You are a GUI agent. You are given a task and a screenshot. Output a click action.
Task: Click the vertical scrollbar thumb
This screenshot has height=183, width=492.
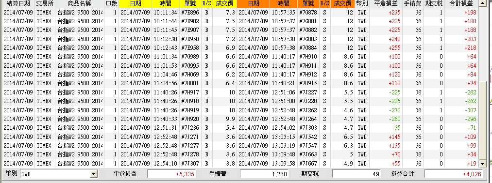pyautogui.click(x=483, y=121)
